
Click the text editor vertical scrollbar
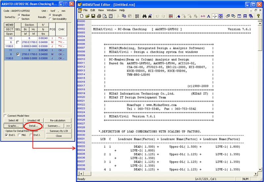coord(260,99)
